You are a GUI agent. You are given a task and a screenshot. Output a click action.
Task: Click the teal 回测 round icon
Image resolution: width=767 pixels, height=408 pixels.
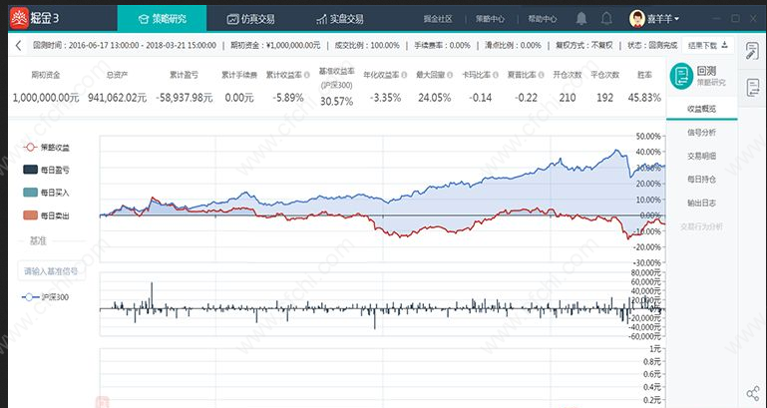681,76
